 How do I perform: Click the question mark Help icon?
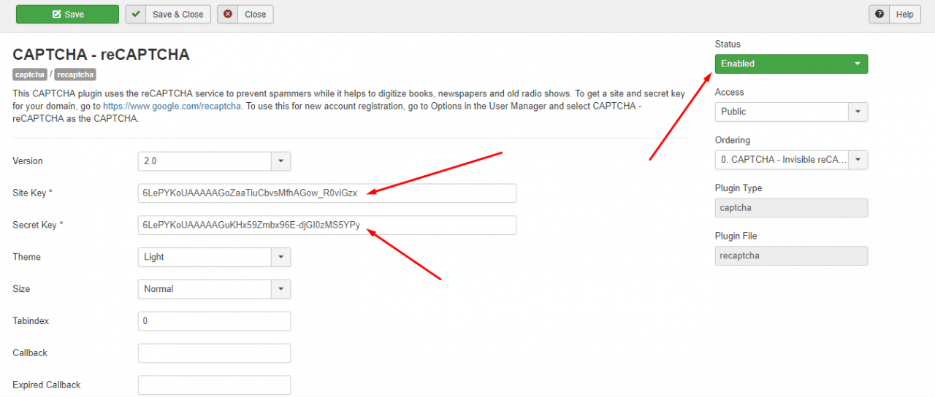[879, 14]
